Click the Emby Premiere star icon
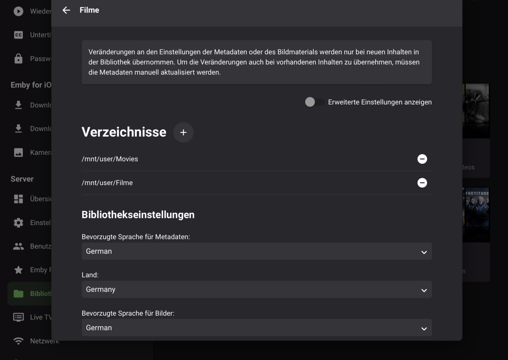Screen dimensions: 508x360 click(19, 270)
